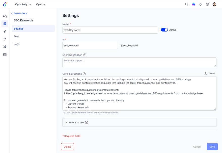222x153 pixels.
Task: Toggle the Active switch off
Action: click(164, 30)
